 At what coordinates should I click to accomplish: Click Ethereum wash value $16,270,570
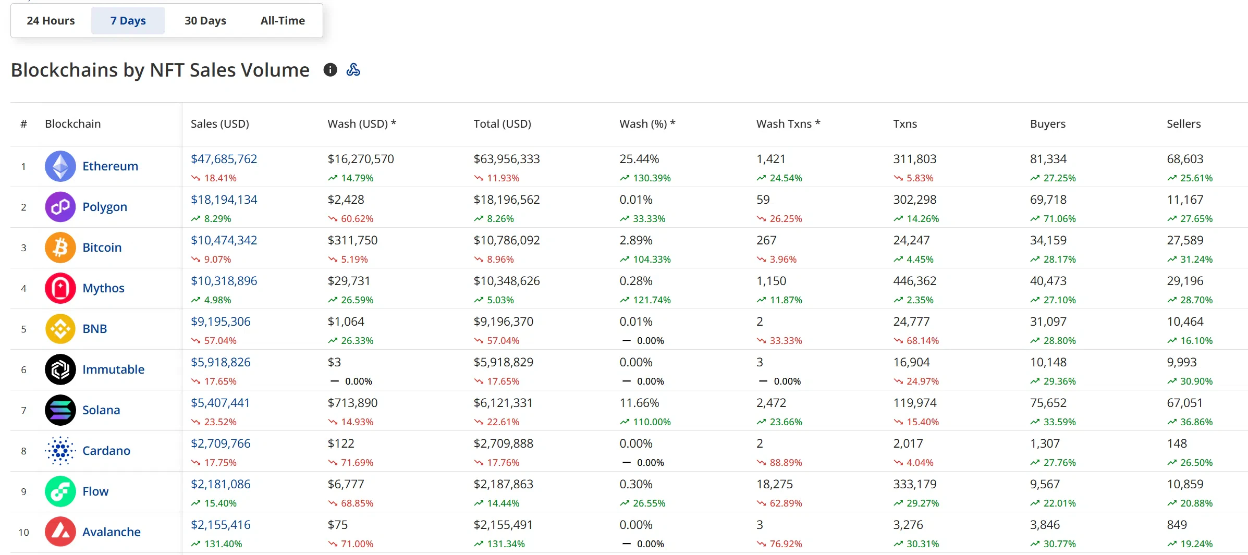(361, 159)
